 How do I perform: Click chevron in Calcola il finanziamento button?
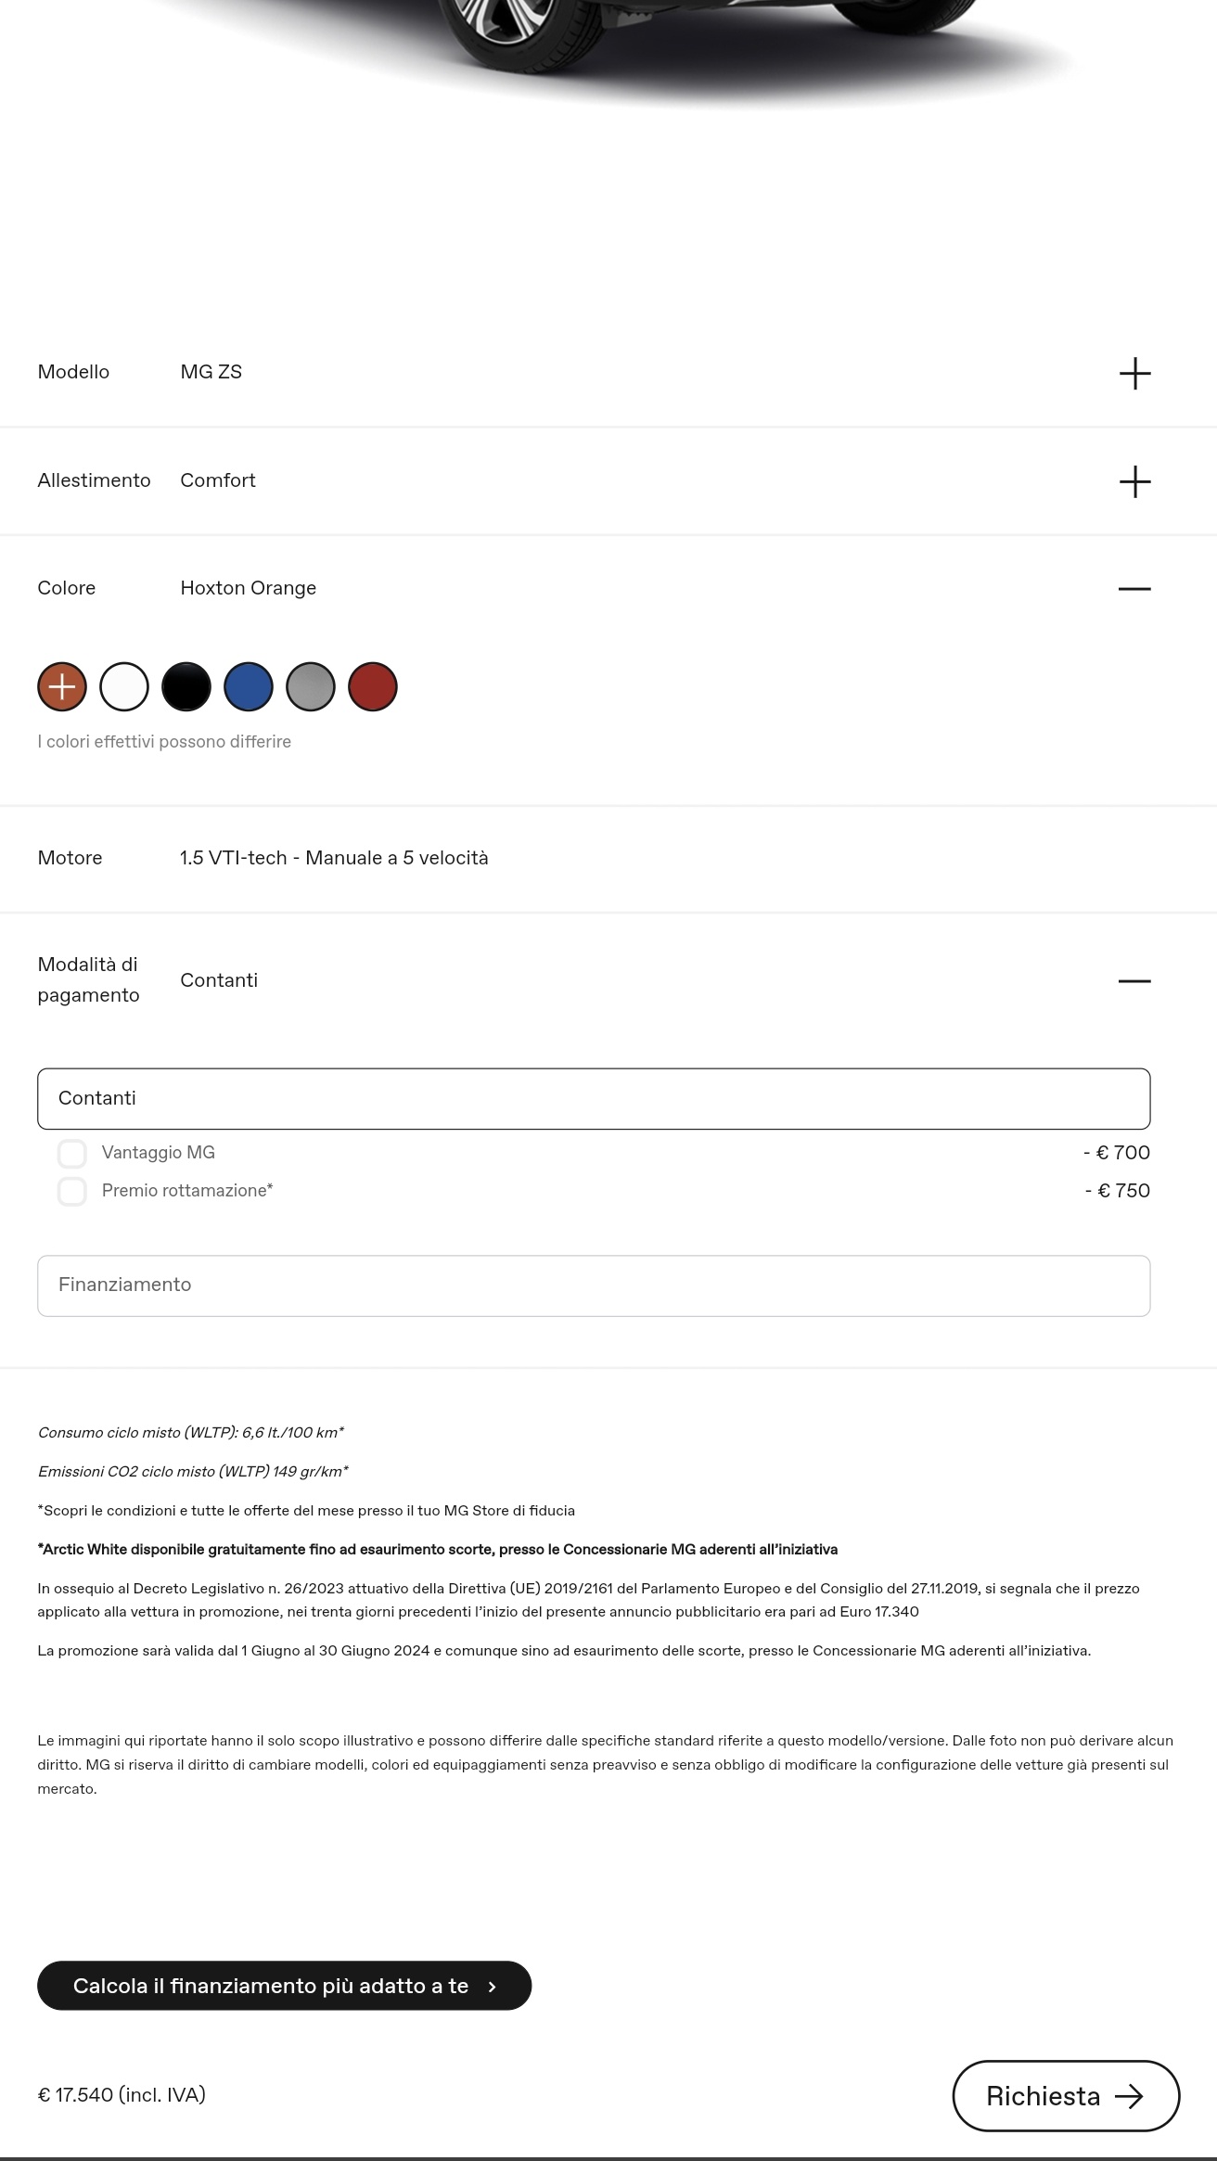click(492, 1986)
